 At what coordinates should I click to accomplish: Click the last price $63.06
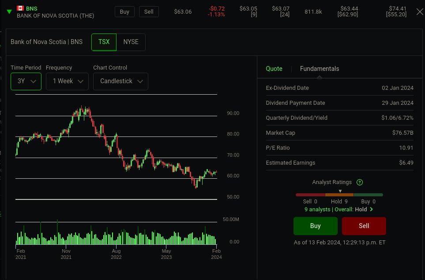(x=183, y=11)
